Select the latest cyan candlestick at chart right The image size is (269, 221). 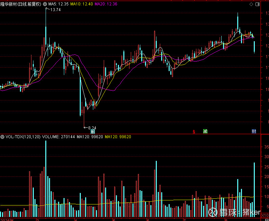tap(254, 47)
